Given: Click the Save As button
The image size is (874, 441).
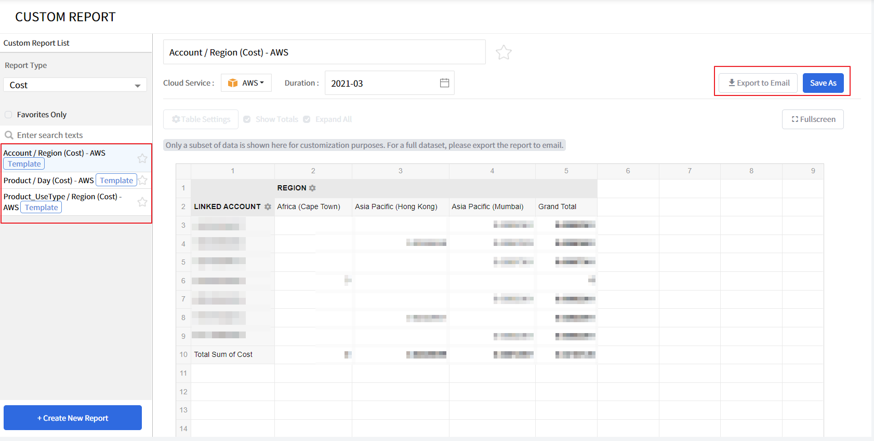Looking at the screenshot, I should [x=823, y=83].
